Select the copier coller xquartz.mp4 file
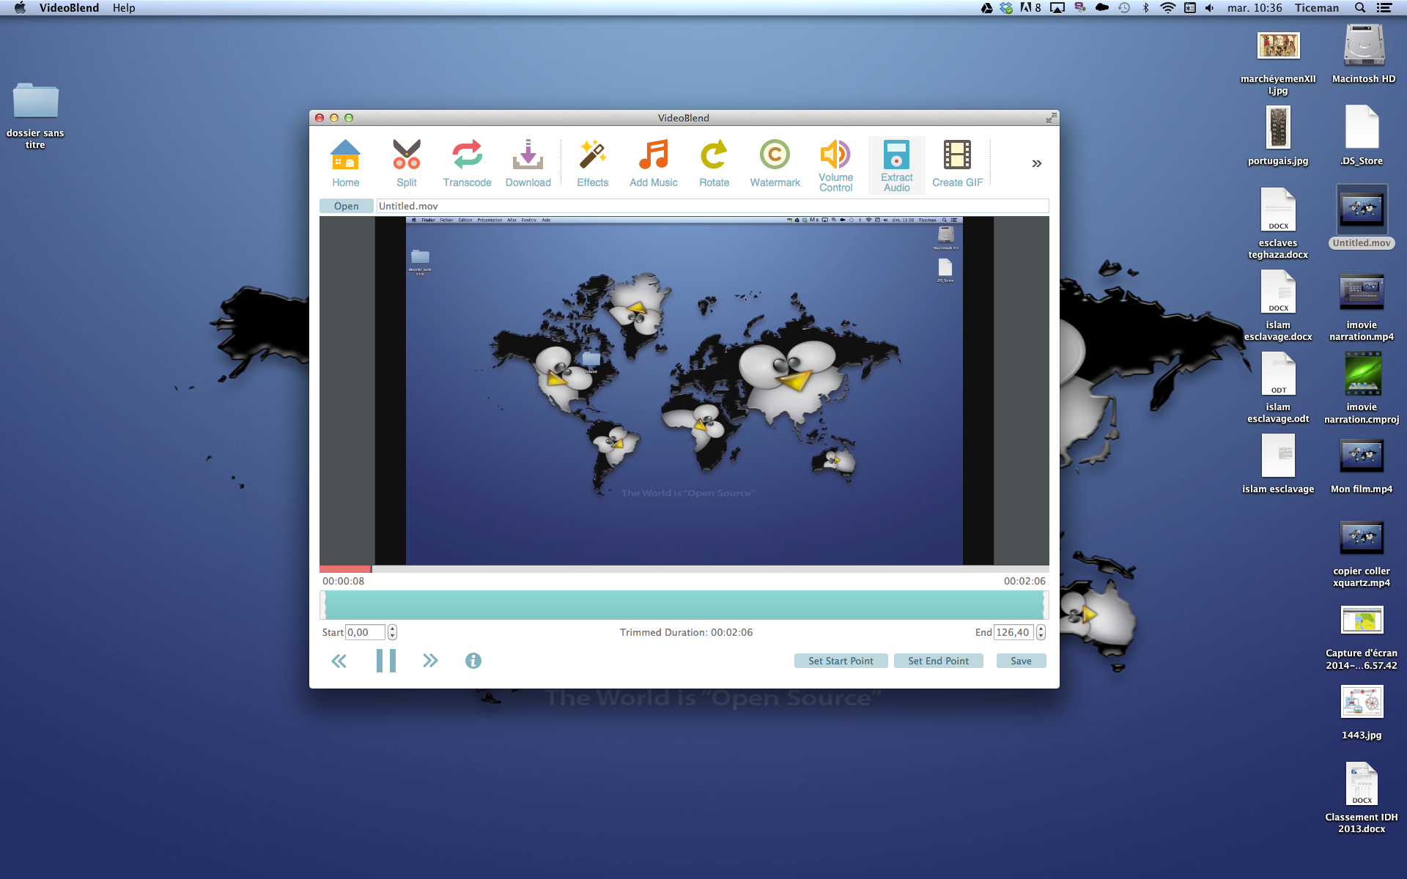Viewport: 1407px width, 879px height. click(x=1362, y=554)
